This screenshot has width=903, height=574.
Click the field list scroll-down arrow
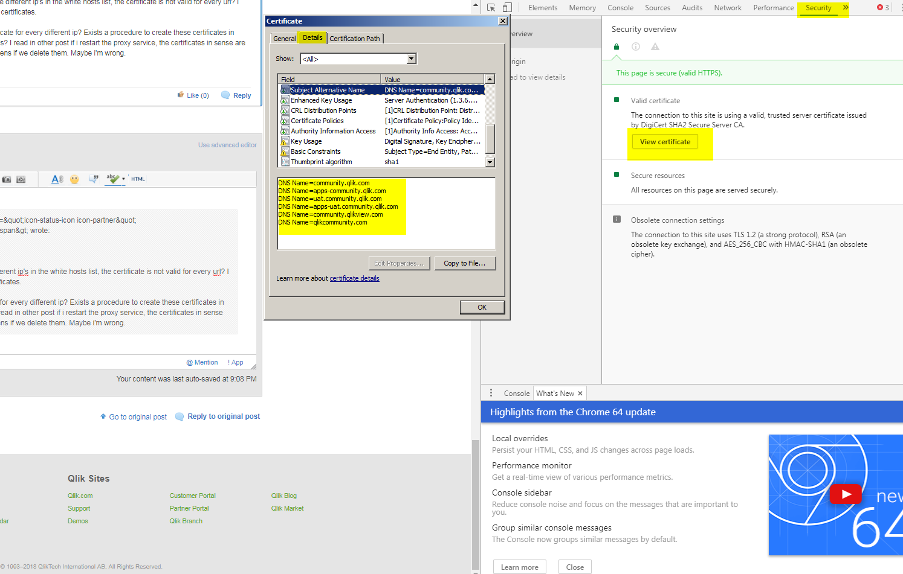490,162
